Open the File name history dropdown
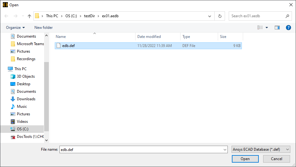Image resolution: width=296 pixels, height=167 pixels. click(x=225, y=149)
